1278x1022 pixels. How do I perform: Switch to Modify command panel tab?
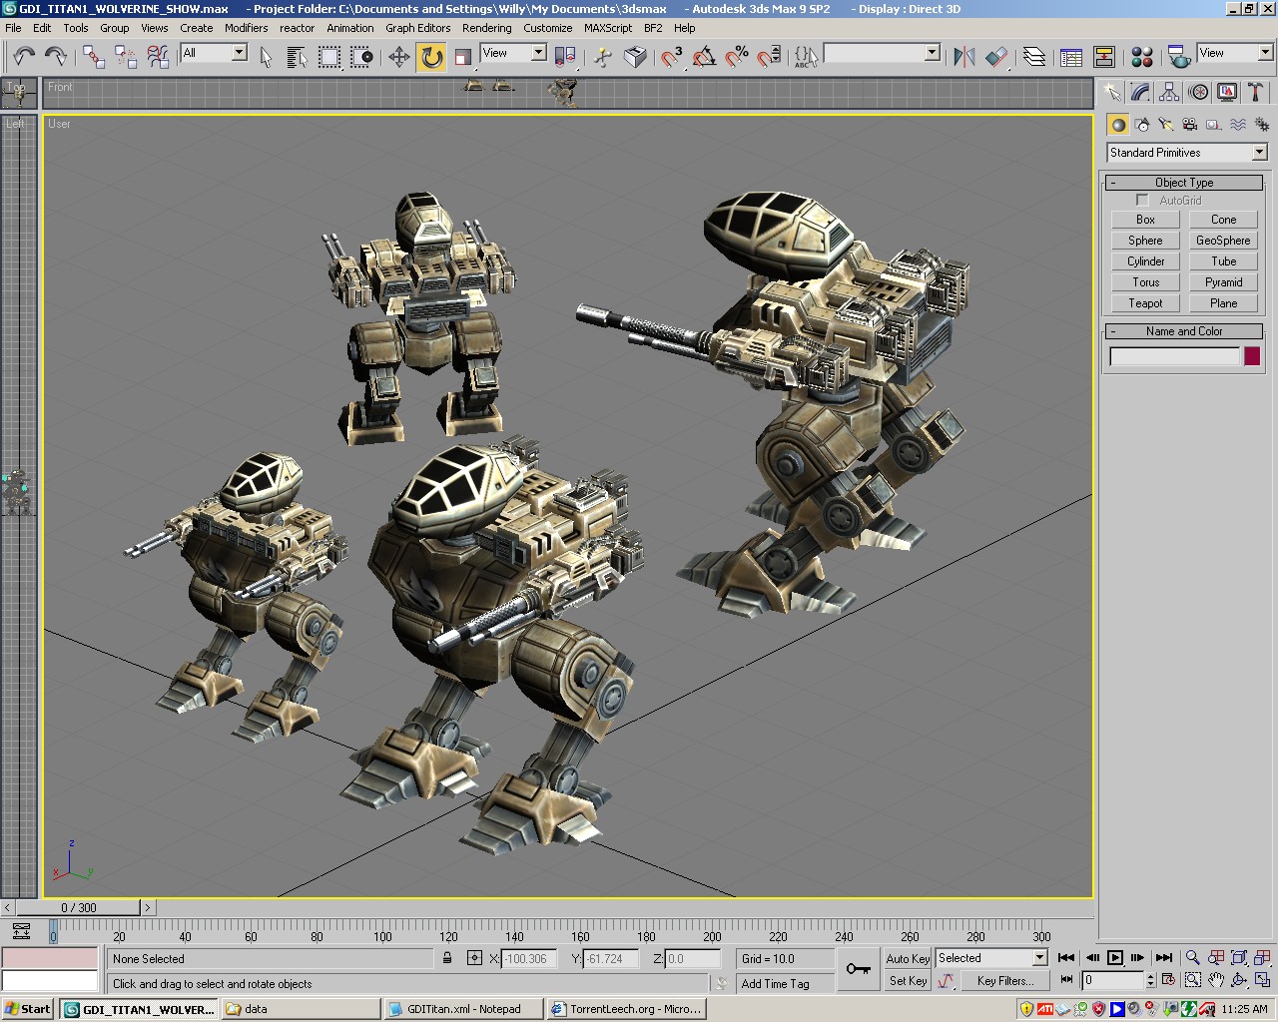click(1140, 93)
